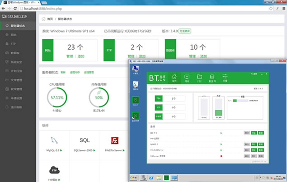Click the SQL icon for SQLServer-2005

85,140
